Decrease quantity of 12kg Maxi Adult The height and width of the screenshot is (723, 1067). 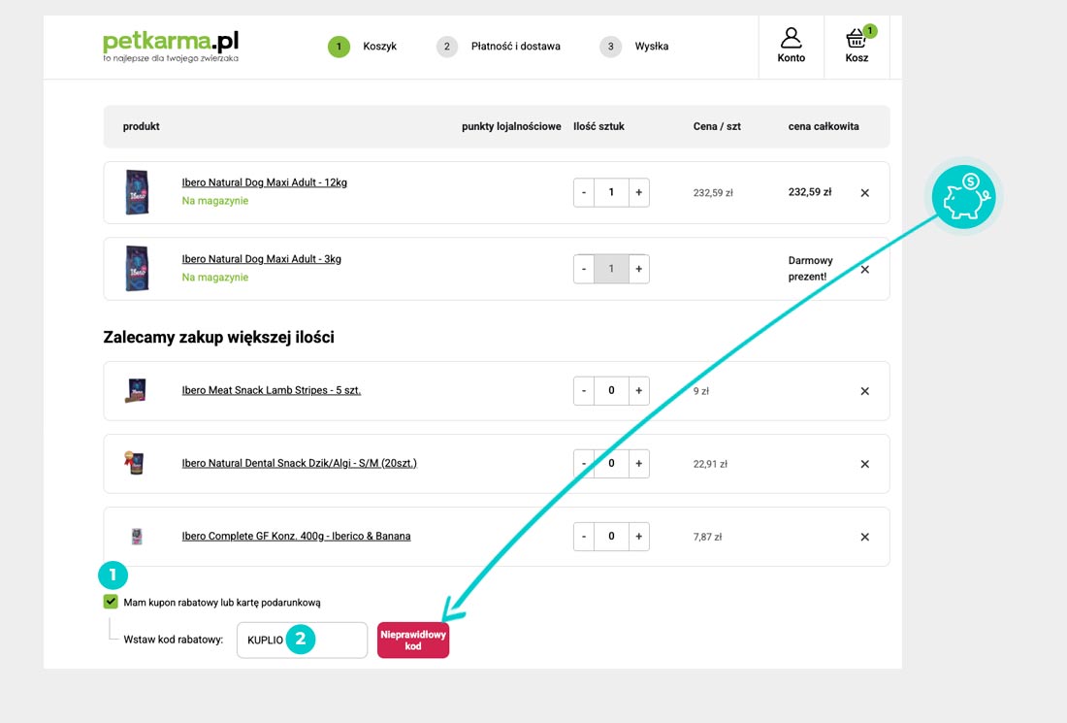[584, 193]
